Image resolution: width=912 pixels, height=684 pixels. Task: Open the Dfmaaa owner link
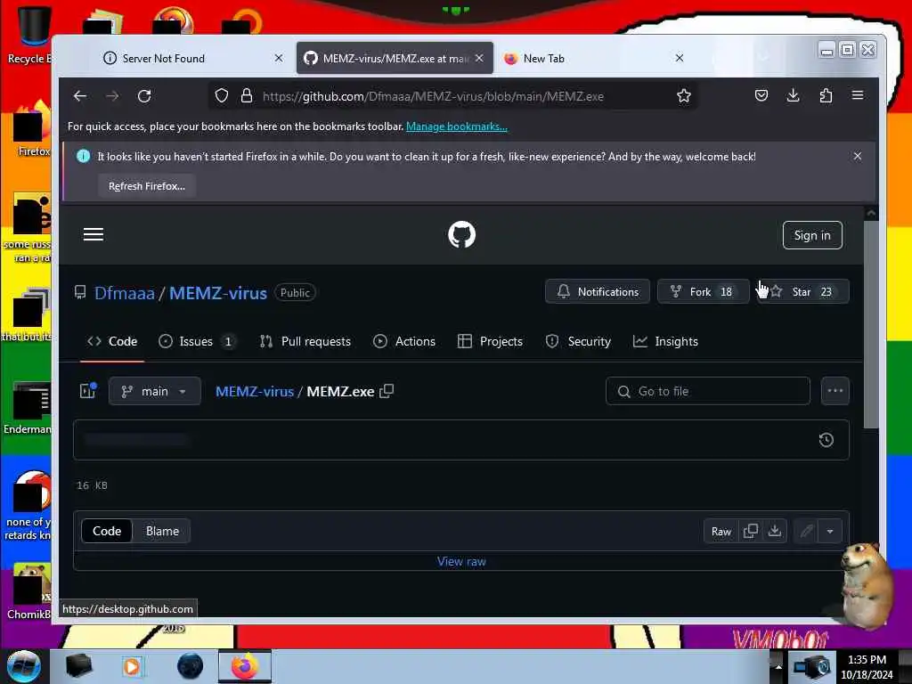125,292
